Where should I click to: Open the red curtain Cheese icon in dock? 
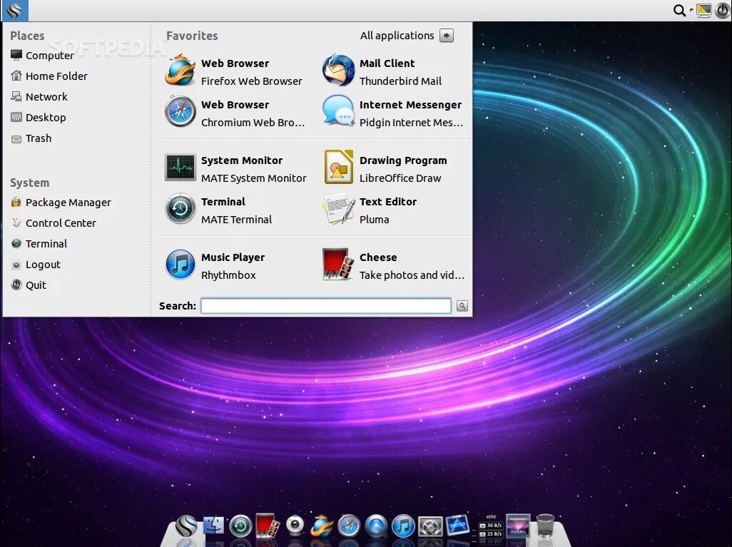click(x=268, y=526)
